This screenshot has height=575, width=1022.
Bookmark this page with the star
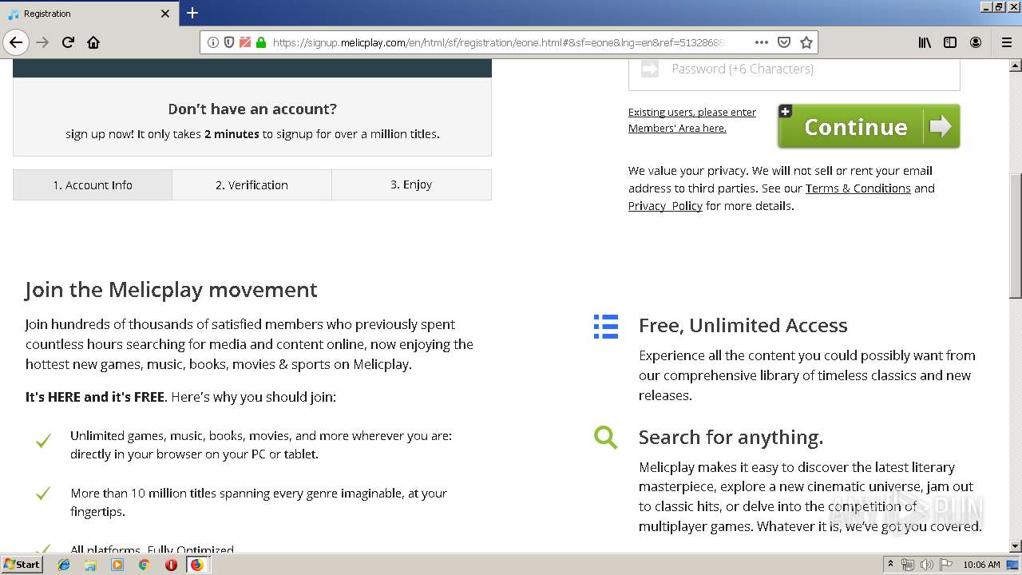(x=806, y=42)
